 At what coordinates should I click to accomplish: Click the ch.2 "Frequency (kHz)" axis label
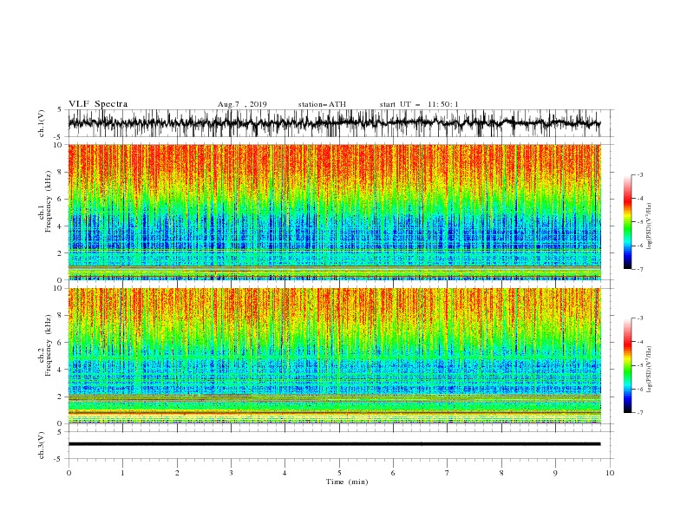click(48, 345)
